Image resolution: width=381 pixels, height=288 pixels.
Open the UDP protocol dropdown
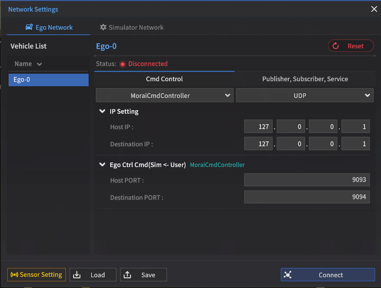(x=305, y=96)
